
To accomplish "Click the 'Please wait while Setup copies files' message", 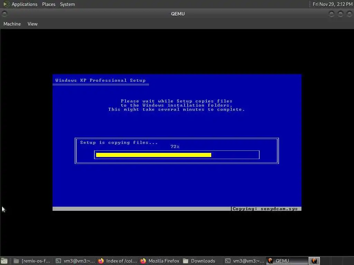I will (177, 101).
